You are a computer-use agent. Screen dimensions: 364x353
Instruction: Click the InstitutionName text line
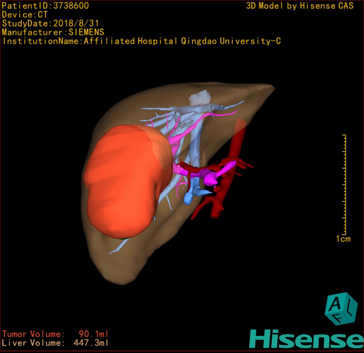(x=142, y=41)
